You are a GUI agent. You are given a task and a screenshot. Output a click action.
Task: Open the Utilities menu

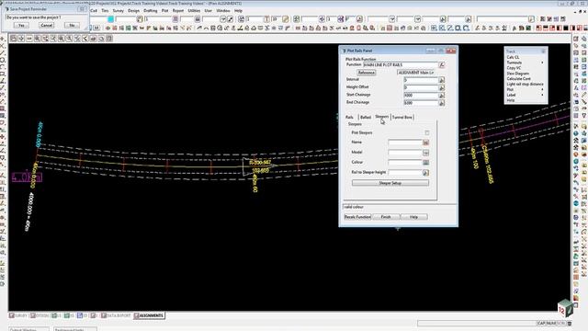(194, 10)
